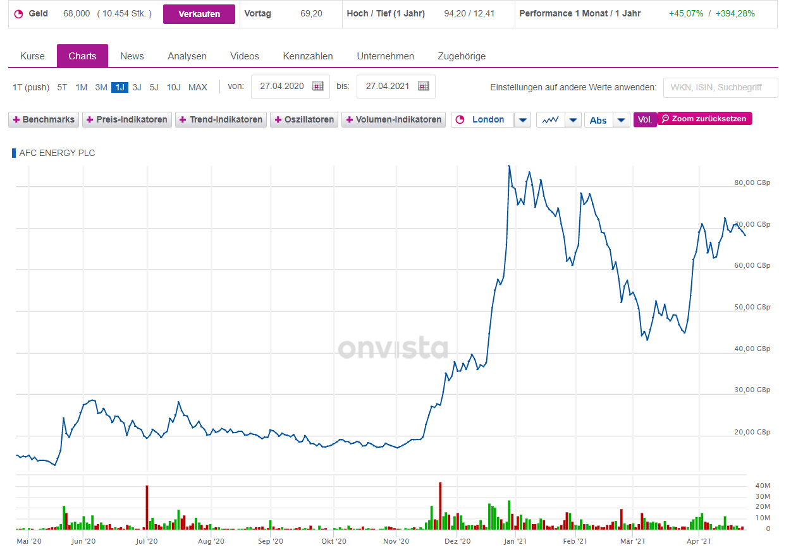The width and height of the screenshot is (791, 550).
Task: Select the 5J time range
Action: click(x=154, y=87)
